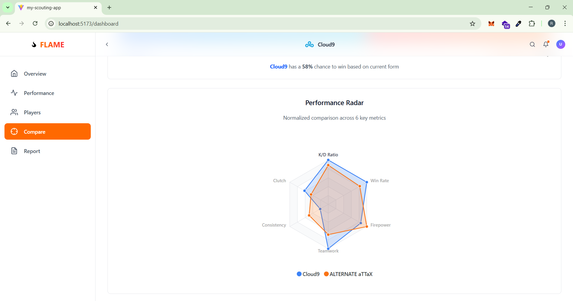Open the MetaMask fox extension
The height and width of the screenshot is (301, 573).
491,24
